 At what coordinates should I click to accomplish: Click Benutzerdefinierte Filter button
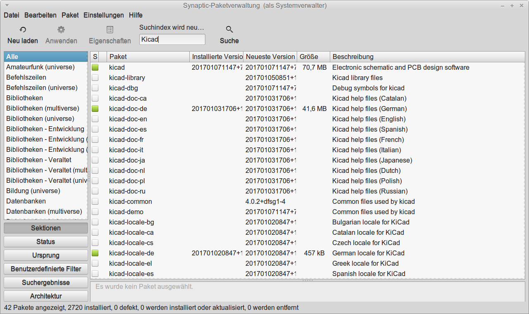pyautogui.click(x=46, y=269)
